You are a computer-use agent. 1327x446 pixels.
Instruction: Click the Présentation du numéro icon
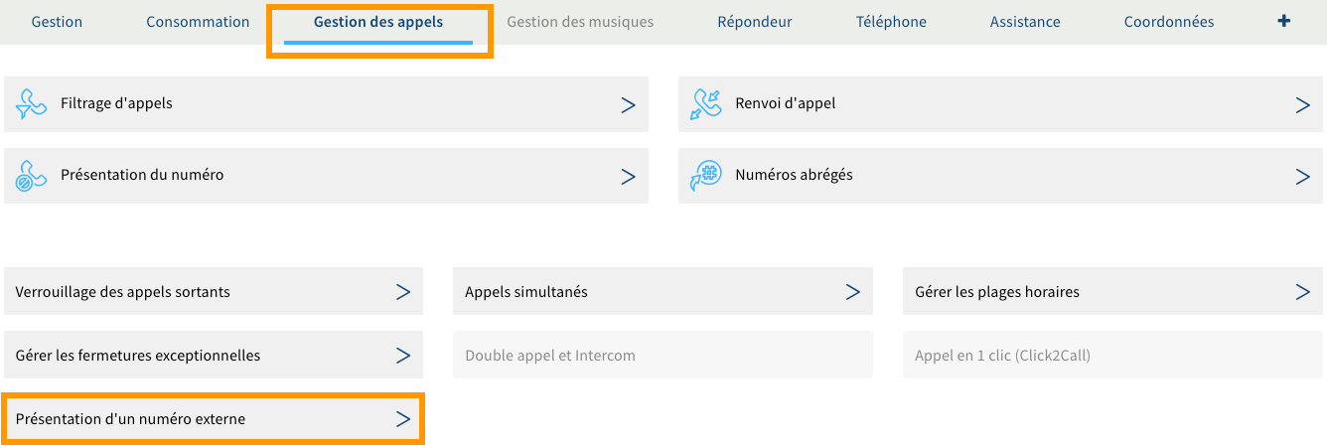(x=32, y=176)
